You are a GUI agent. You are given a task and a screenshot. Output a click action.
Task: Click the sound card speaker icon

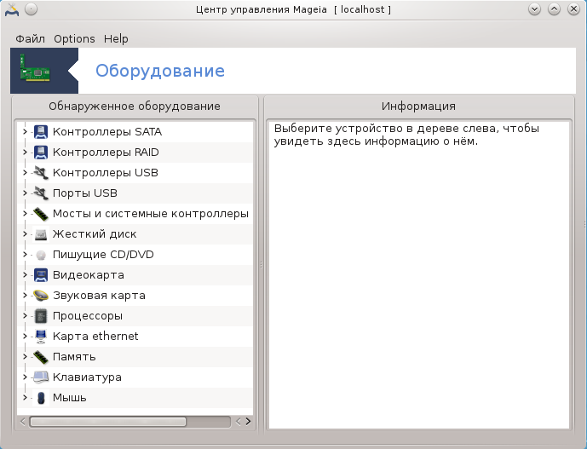coord(41,296)
